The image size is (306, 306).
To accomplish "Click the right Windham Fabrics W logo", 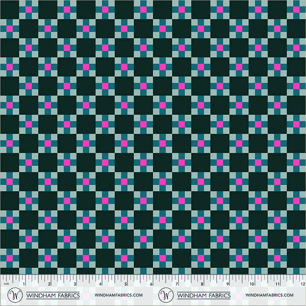I will (x=166, y=295).
